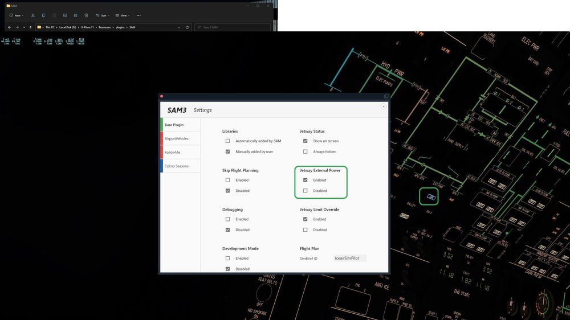The width and height of the screenshot is (570, 320).
Task: Enable Libraries automatically added by SAM
Action: point(227,141)
